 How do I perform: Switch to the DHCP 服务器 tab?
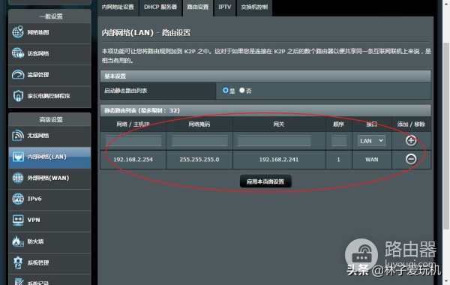(160, 7)
